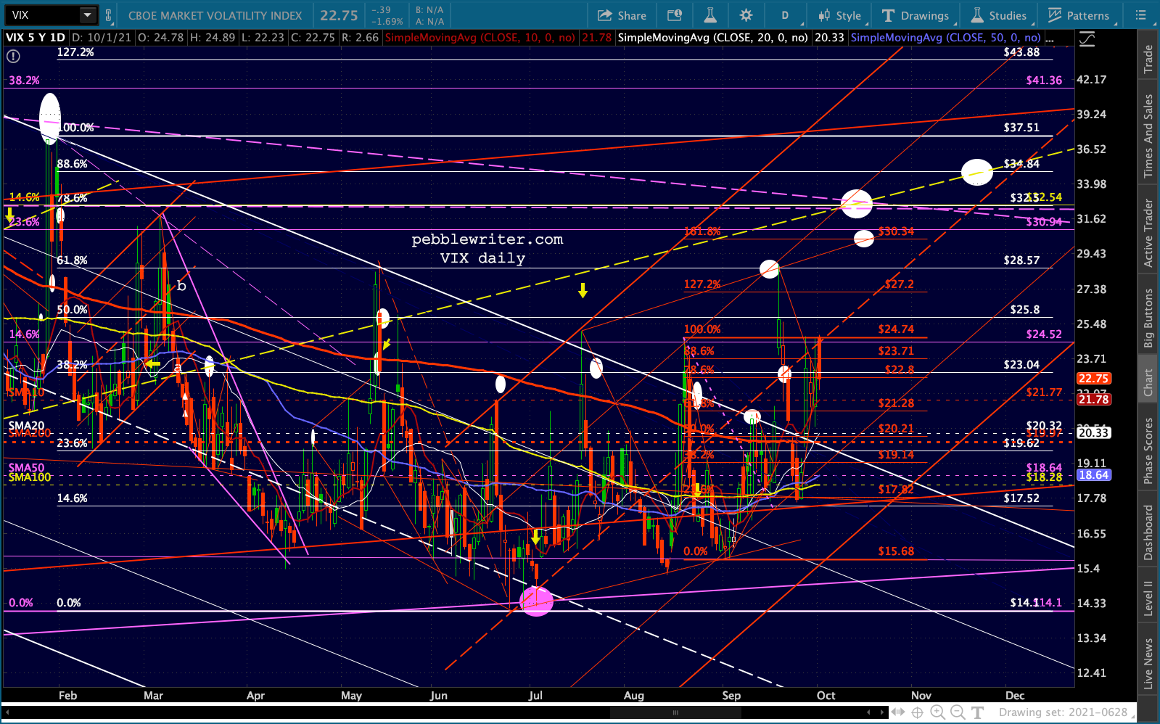The height and width of the screenshot is (724, 1160).
Task: Click the horizontal chart scrollbar handle
Action: point(675,712)
